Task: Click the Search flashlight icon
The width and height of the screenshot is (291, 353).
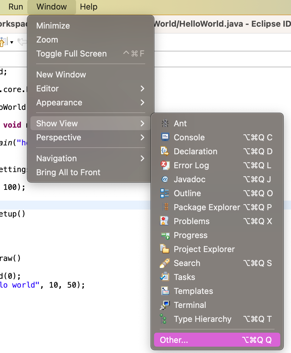Action: point(165,263)
